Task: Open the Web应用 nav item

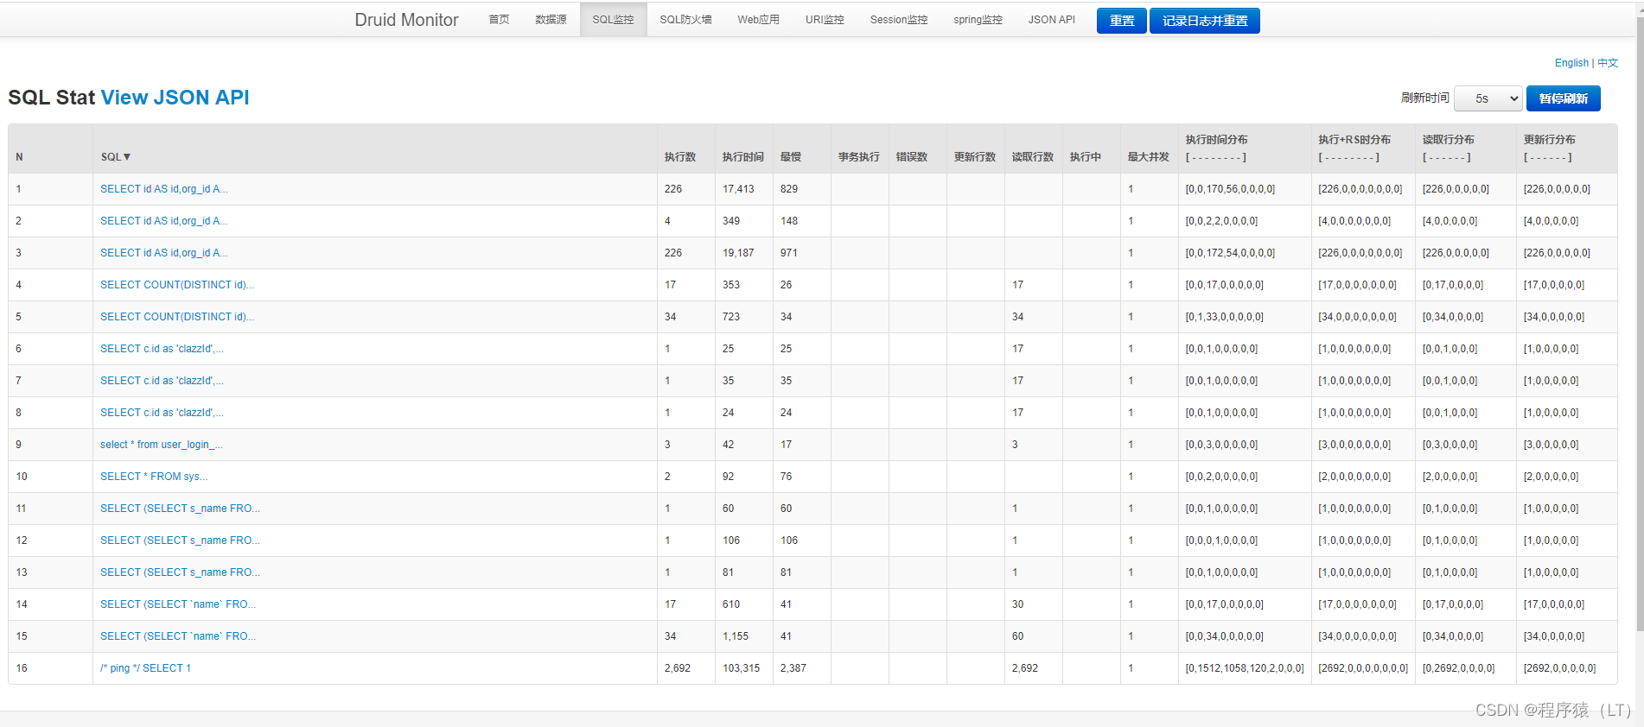Action: (x=758, y=20)
